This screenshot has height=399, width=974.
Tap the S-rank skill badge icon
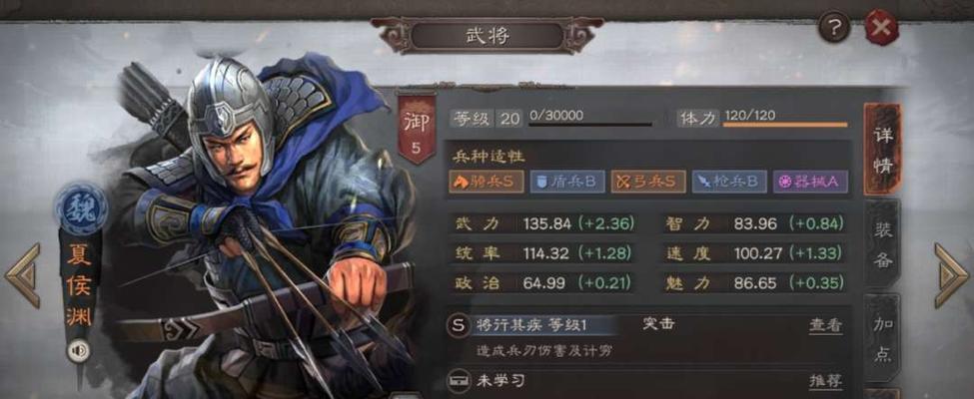pyautogui.click(x=459, y=325)
